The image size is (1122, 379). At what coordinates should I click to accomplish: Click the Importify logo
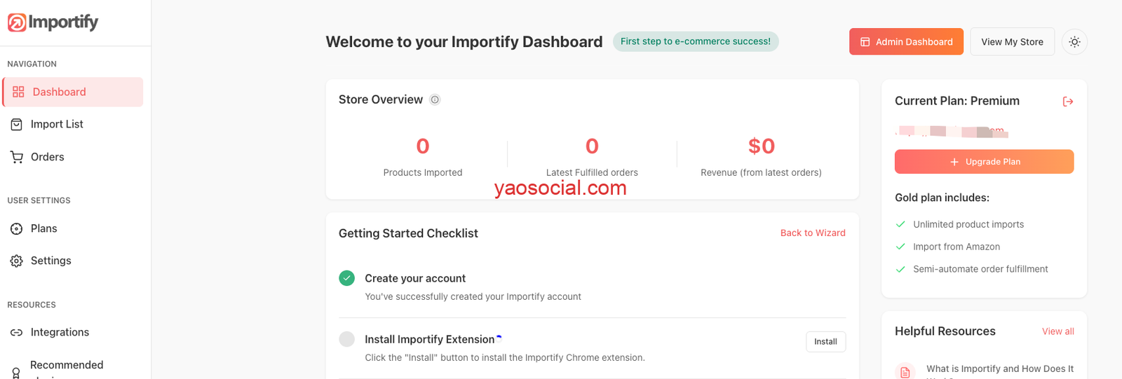(x=53, y=22)
